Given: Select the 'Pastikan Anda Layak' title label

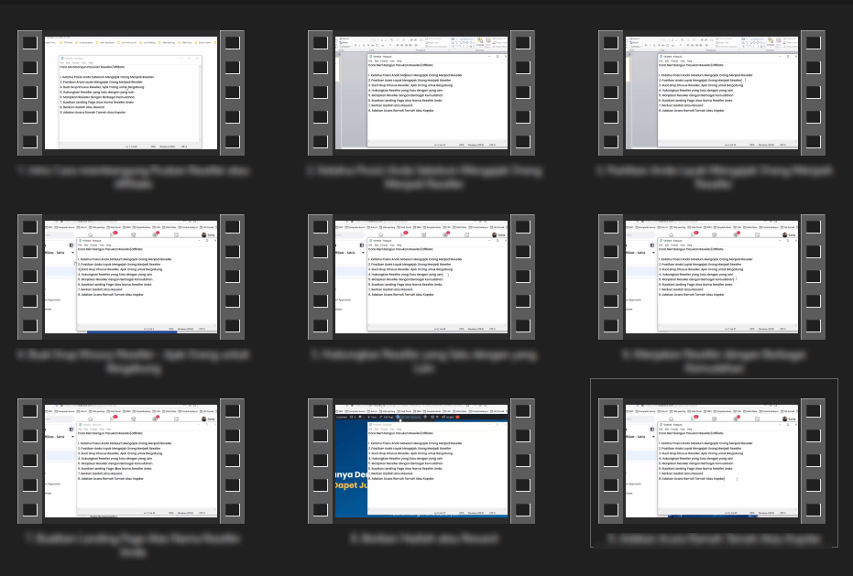Looking at the screenshot, I should coord(712,177).
